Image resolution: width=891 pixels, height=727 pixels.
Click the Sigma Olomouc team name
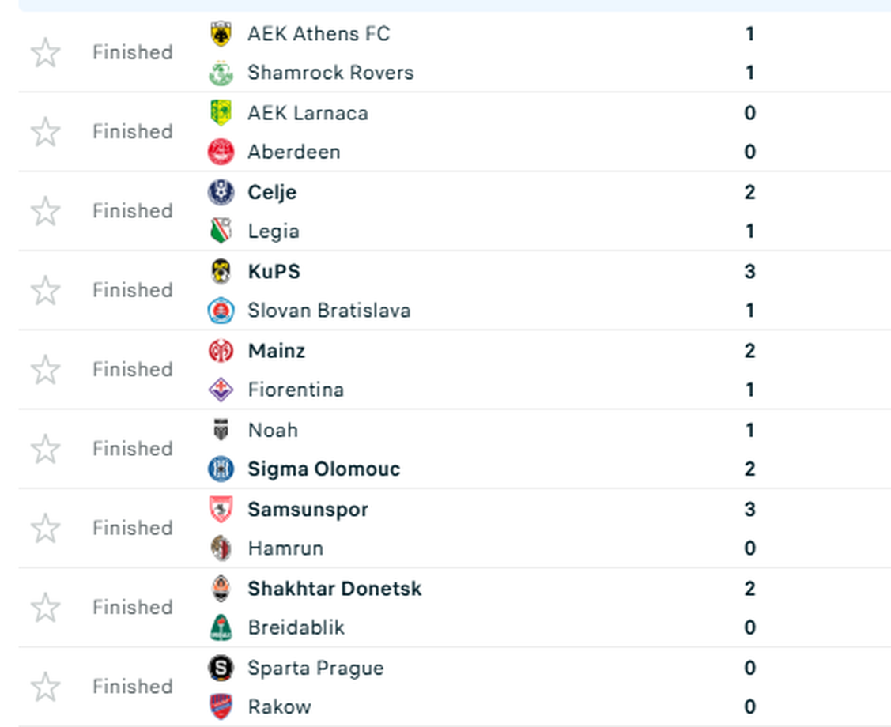click(323, 469)
